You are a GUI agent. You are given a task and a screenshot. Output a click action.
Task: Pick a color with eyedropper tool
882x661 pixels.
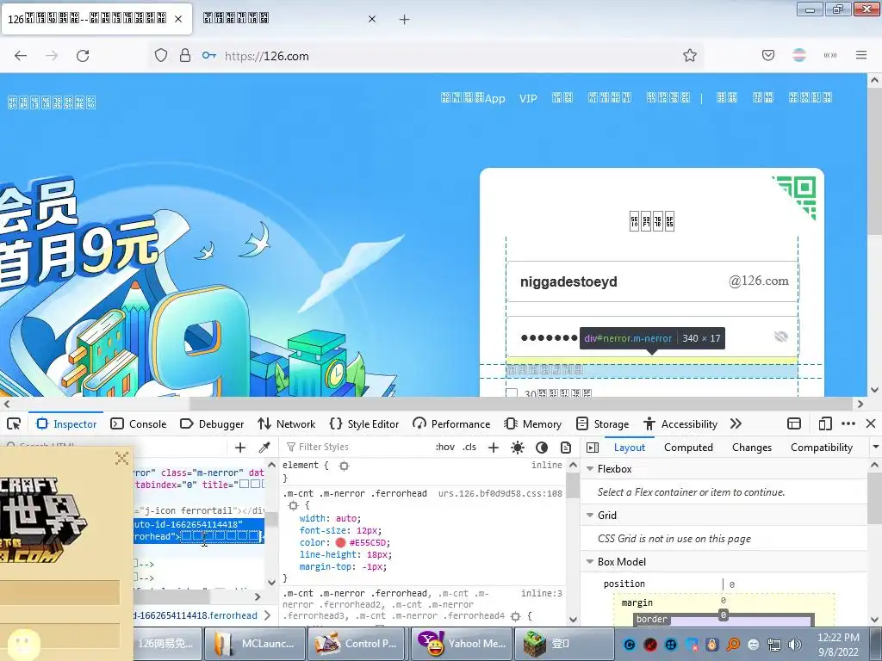tap(264, 448)
